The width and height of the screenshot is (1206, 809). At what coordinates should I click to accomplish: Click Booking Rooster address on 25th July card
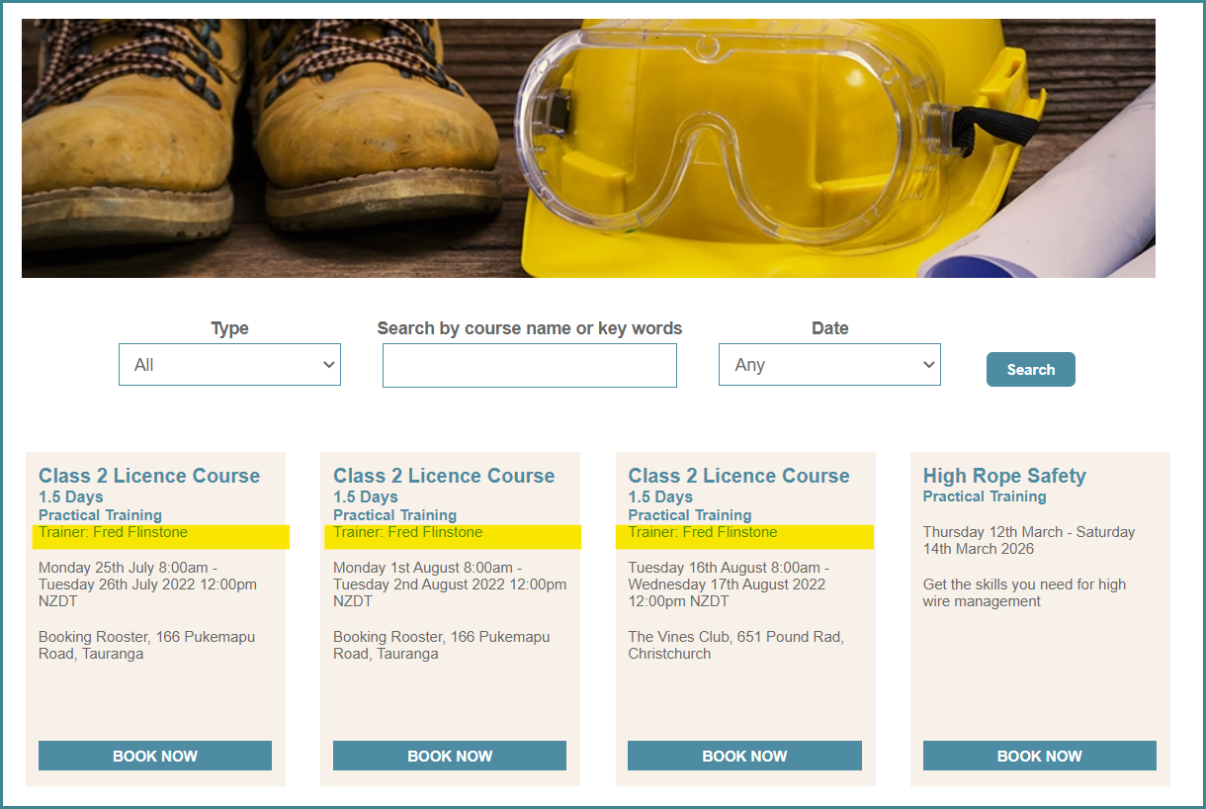pos(146,645)
